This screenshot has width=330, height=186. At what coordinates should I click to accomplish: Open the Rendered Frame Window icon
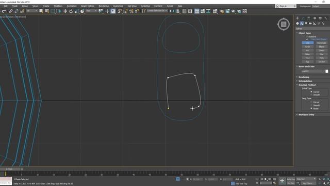[x=227, y=11]
